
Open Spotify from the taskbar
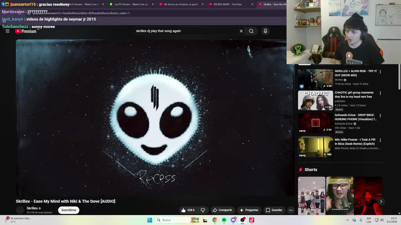click(x=224, y=220)
